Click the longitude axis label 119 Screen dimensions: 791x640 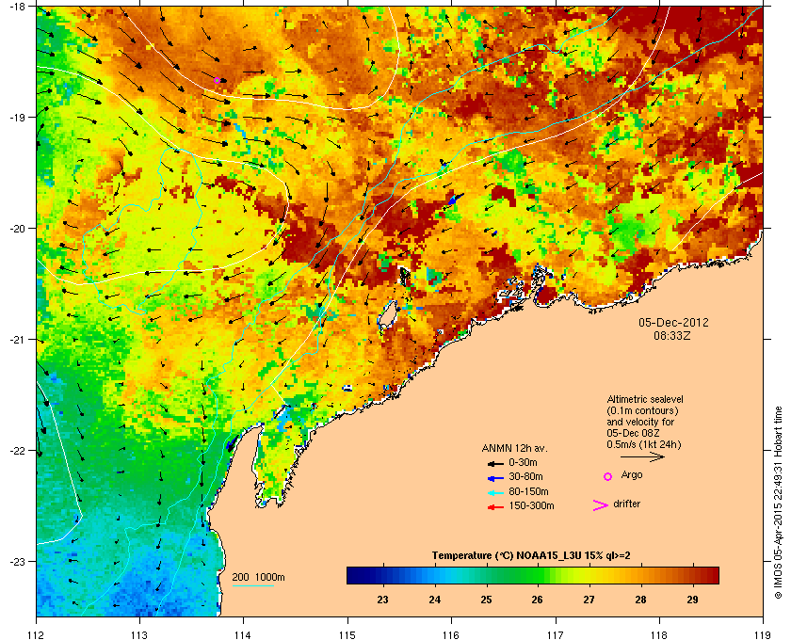click(764, 634)
